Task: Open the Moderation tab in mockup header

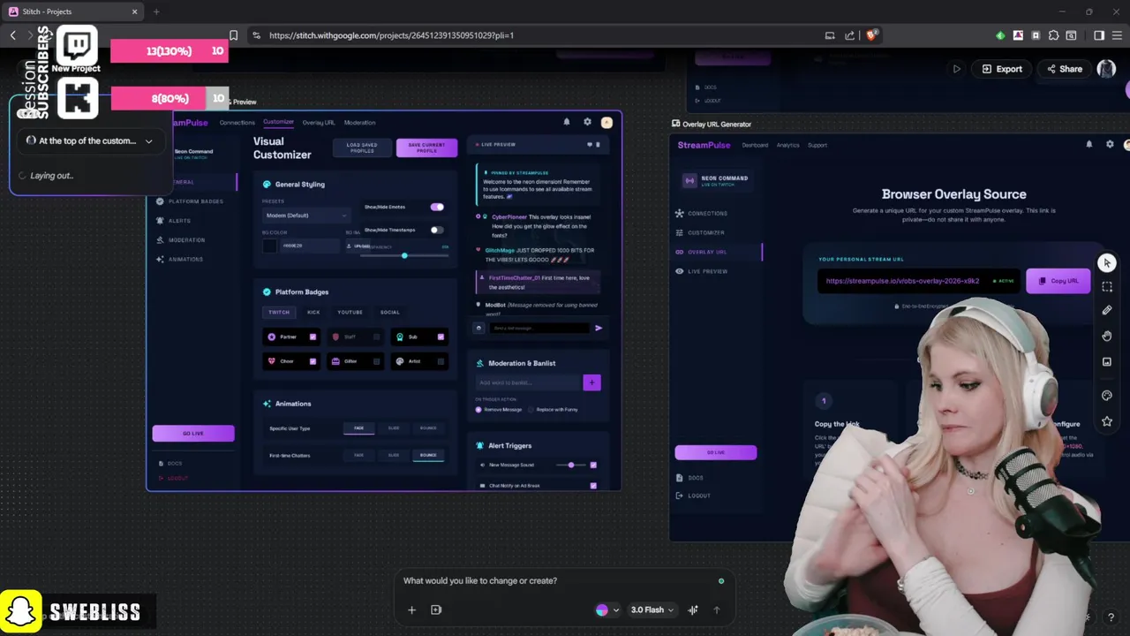Action: (359, 122)
